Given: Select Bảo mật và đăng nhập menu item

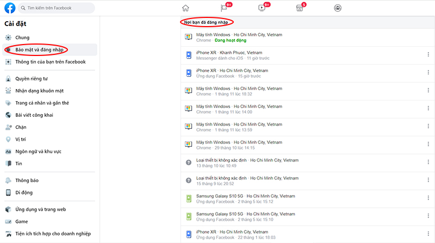Looking at the screenshot, I should tap(49, 49).
